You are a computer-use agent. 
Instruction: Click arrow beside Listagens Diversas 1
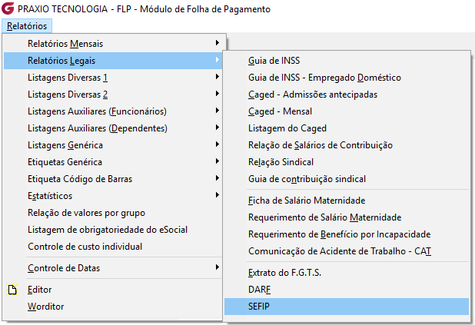pos(218,77)
